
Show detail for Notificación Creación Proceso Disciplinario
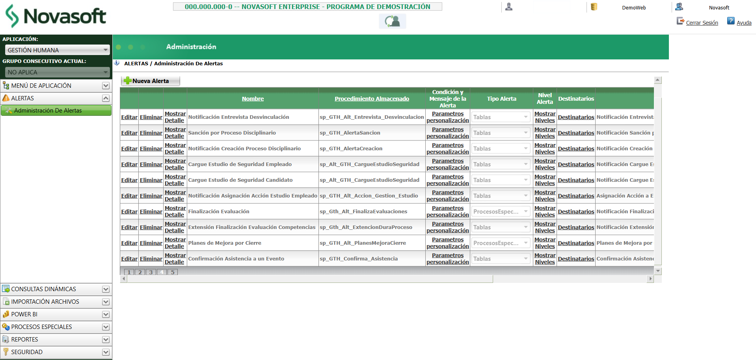click(x=175, y=148)
